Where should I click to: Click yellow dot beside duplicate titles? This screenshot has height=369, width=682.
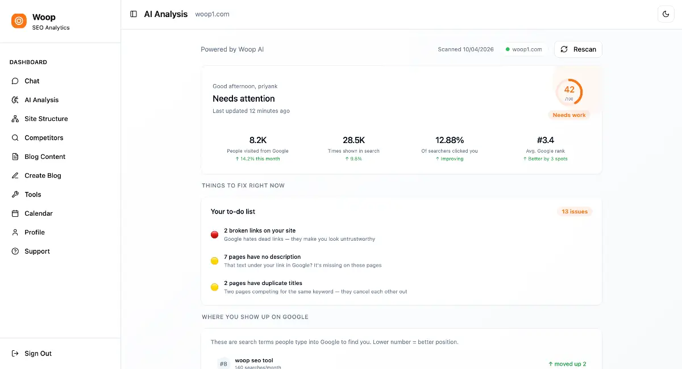coord(214,287)
